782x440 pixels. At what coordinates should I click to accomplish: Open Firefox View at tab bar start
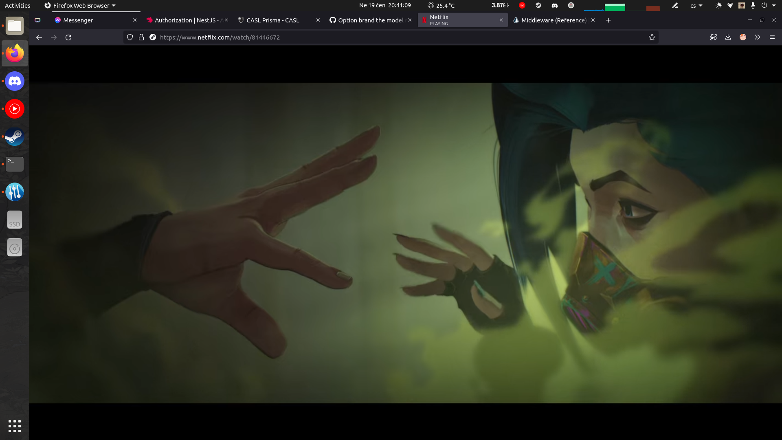tap(37, 20)
